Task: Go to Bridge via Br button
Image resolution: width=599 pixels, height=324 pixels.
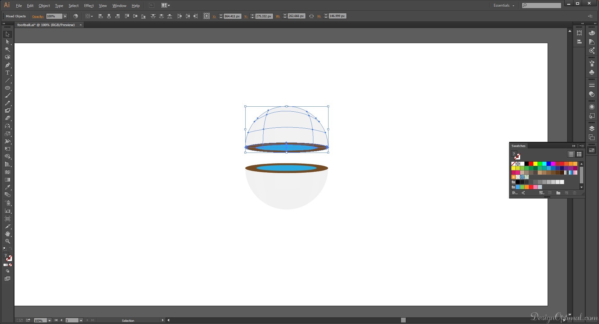Action: (151, 5)
